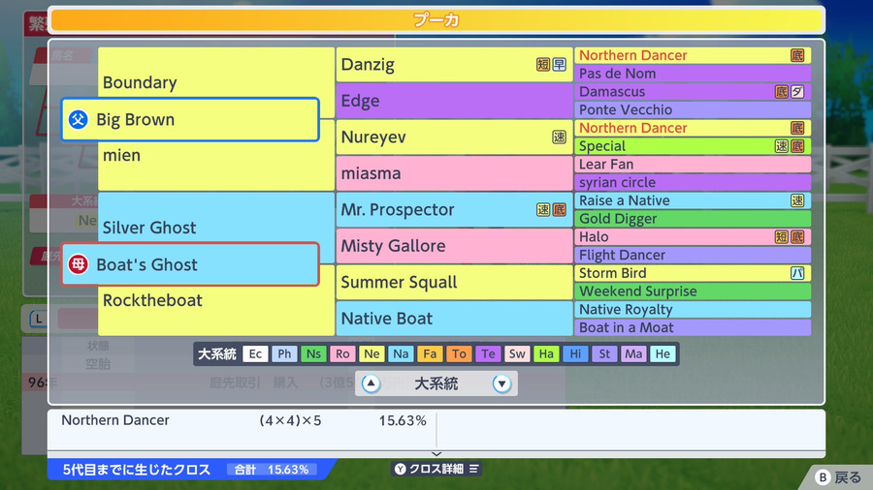The image size is (873, 490).
Task: Select the Na lineage swatch
Action: point(401,353)
